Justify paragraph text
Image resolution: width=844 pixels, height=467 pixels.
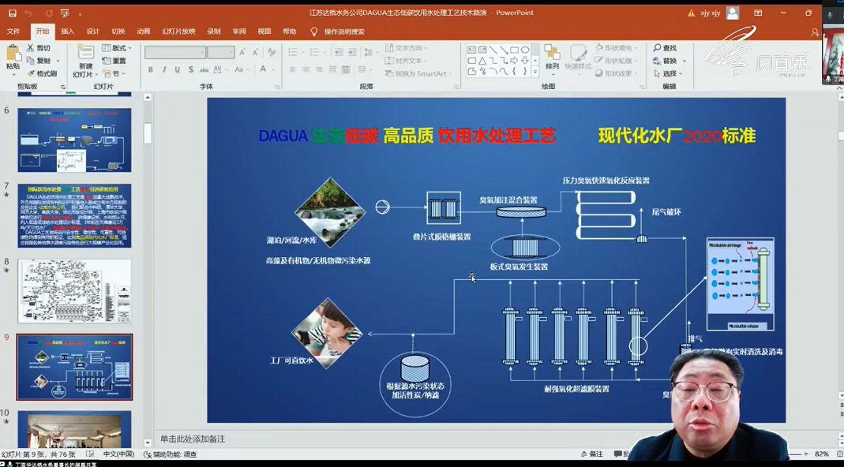click(x=332, y=69)
